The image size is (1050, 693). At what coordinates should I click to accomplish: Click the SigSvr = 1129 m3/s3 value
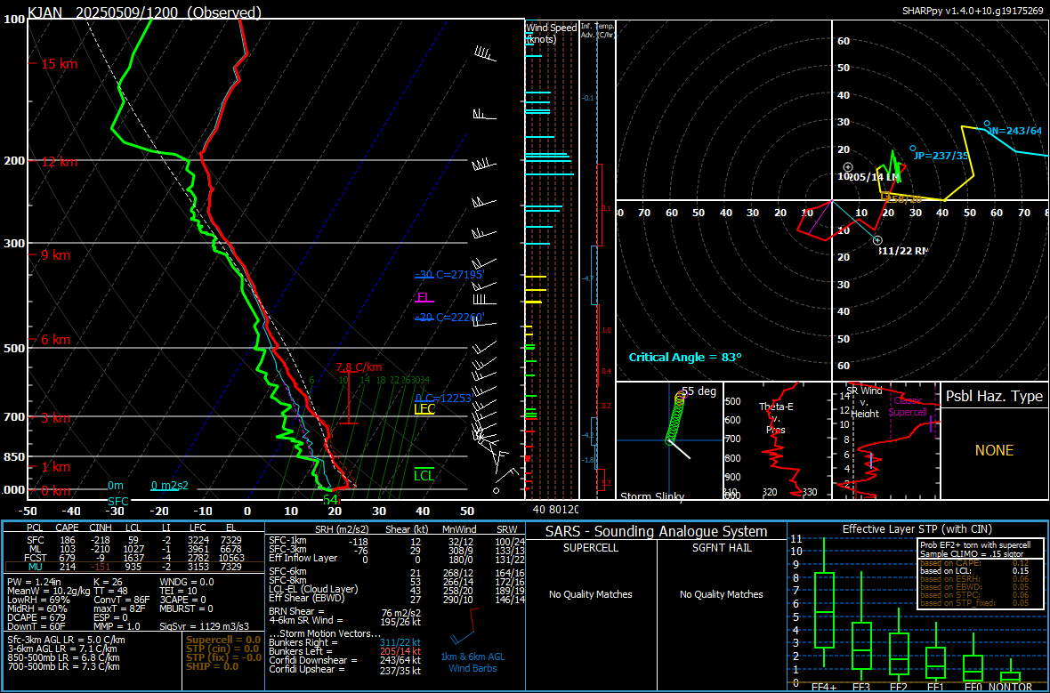pos(204,626)
